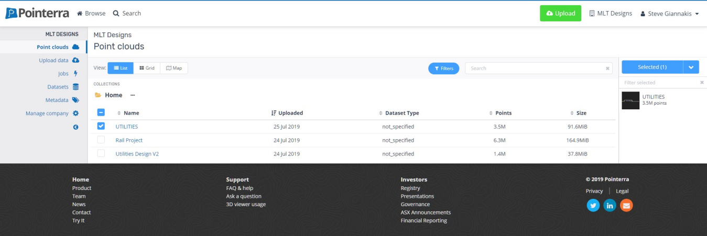The width and height of the screenshot is (707, 236).
Task: Click the green Upload button
Action: pyautogui.click(x=560, y=14)
